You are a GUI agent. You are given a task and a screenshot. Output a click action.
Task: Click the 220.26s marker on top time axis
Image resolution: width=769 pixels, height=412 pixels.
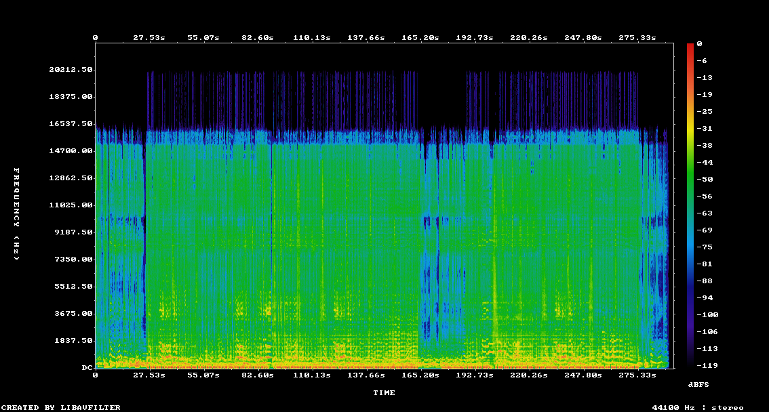pyautogui.click(x=529, y=38)
